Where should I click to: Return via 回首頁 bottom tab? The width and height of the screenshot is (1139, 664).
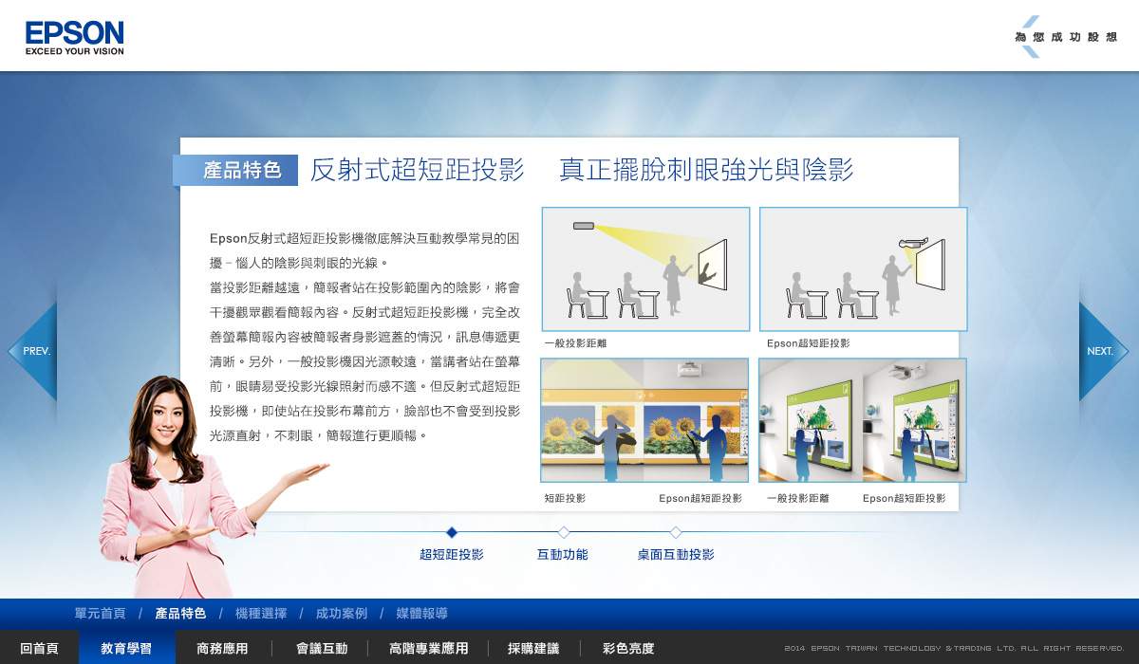tap(39, 649)
